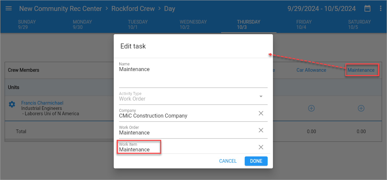Switch to the Sunday 9/29 tab
This screenshot has height=180, width=387.
[x=27, y=25]
